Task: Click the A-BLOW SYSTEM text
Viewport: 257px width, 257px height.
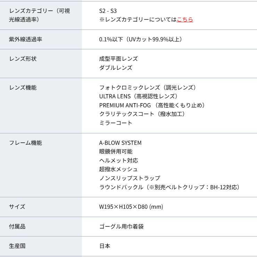Action: [120, 143]
